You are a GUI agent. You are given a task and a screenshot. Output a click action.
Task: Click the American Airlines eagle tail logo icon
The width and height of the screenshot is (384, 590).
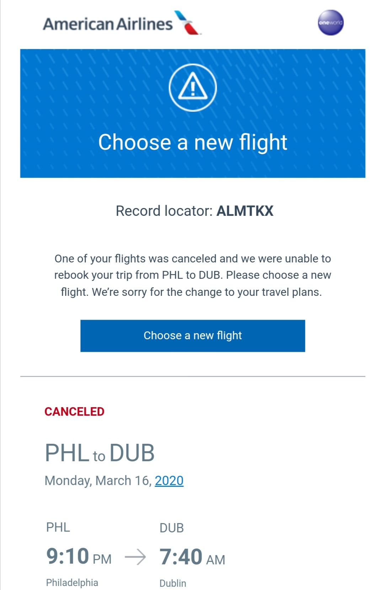(x=187, y=23)
